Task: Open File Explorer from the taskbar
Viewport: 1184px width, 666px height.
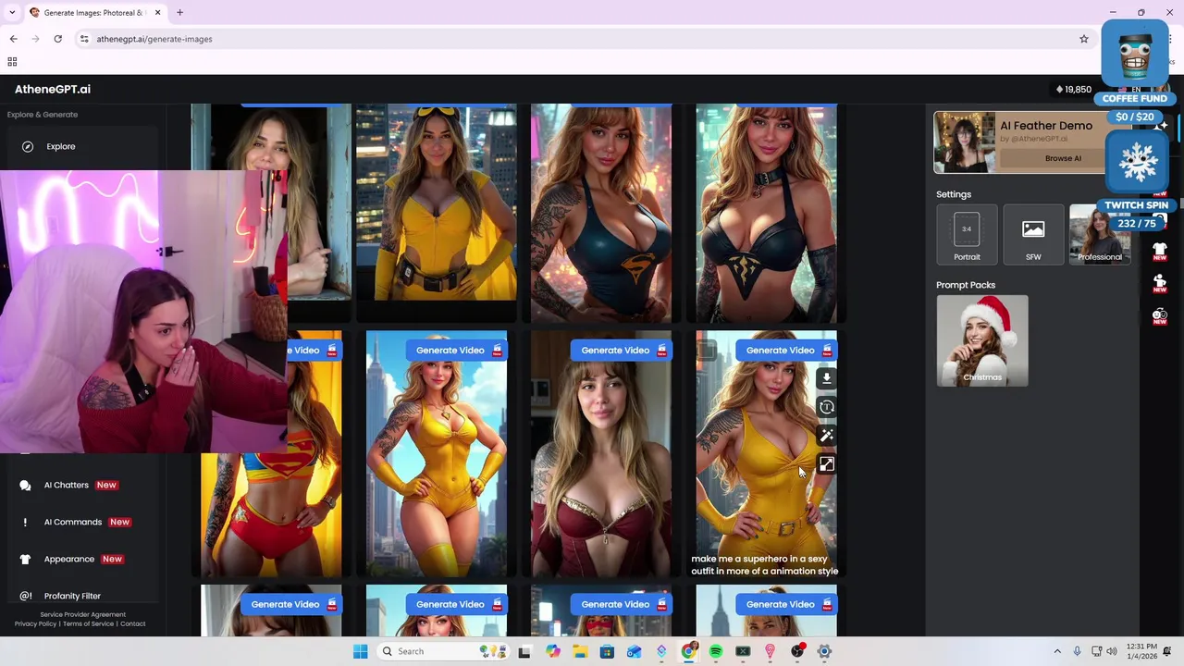Action: pyautogui.click(x=580, y=651)
